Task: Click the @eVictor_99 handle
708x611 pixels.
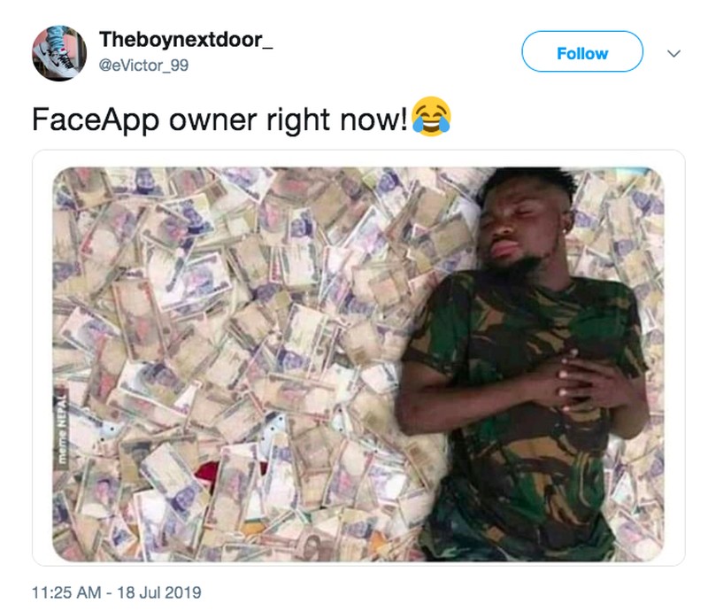Action: (143, 66)
